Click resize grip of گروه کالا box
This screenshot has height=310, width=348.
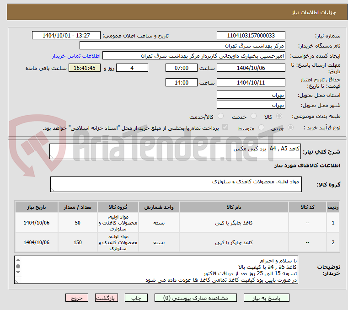(x=53, y=189)
